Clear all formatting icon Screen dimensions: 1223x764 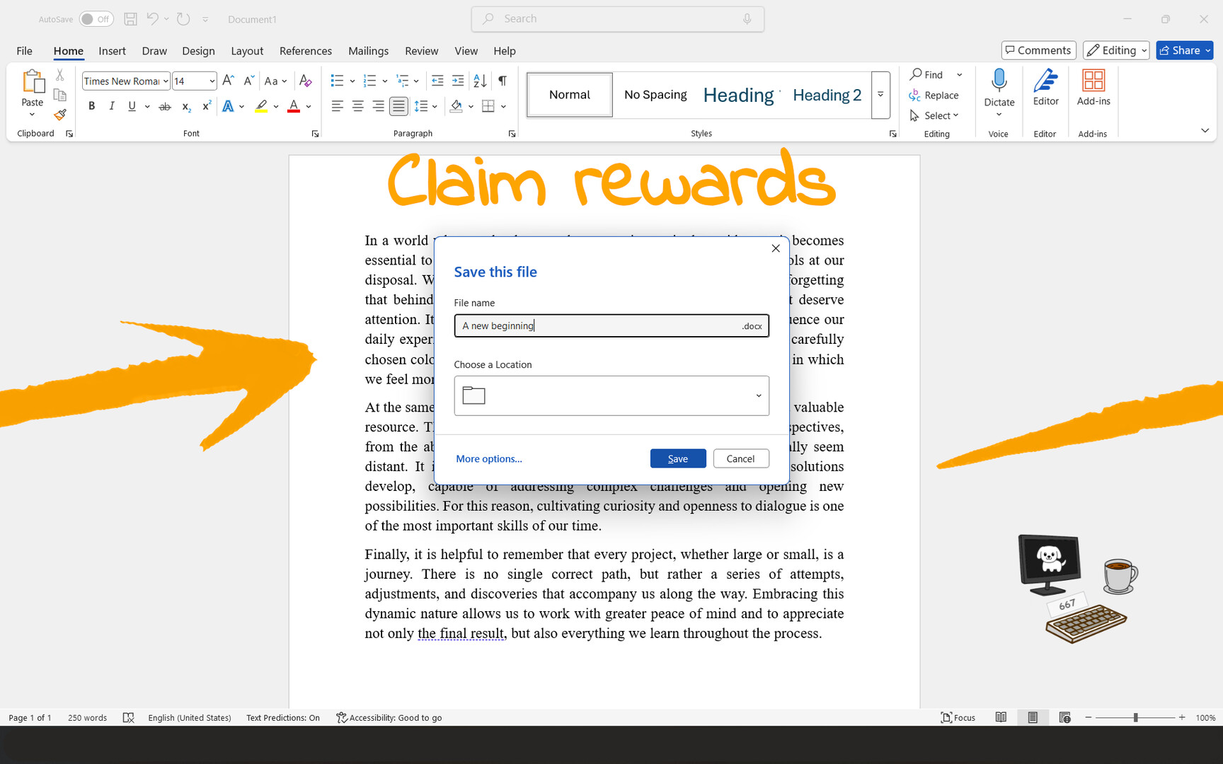(305, 81)
